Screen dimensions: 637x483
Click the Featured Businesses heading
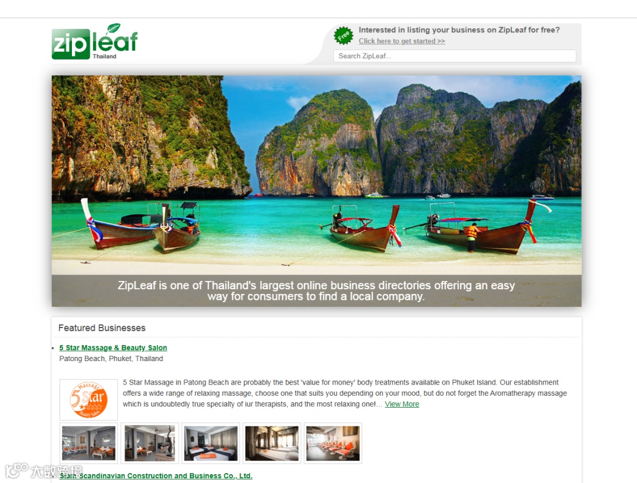[x=101, y=327]
